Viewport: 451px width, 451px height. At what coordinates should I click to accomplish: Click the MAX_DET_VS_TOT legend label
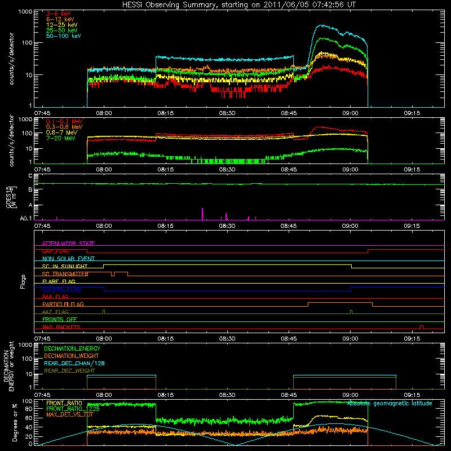[70, 414]
